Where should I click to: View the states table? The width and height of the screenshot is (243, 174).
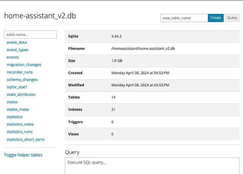(x=12, y=102)
